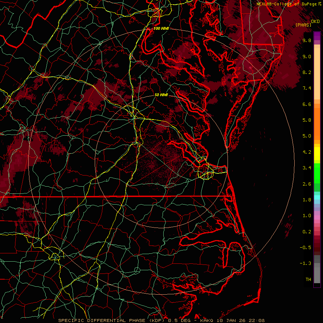Pick the orange segment of the color scale
The height and width of the screenshot is (323, 323).
pyautogui.click(x=317, y=123)
